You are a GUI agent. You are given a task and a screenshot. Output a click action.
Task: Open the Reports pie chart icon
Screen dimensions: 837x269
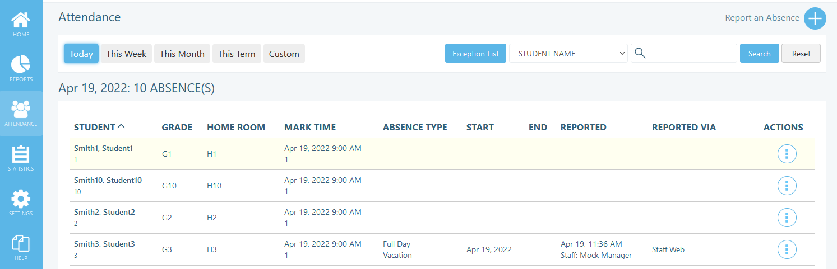21,64
